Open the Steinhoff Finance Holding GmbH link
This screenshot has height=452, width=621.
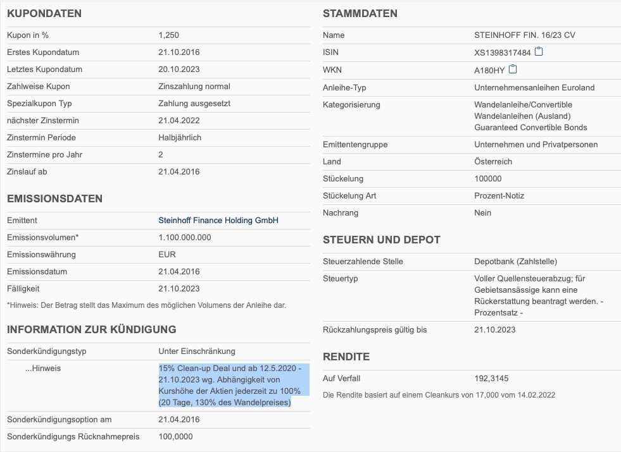tap(218, 220)
